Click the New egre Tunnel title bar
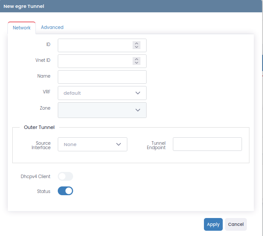 click(x=131, y=6)
